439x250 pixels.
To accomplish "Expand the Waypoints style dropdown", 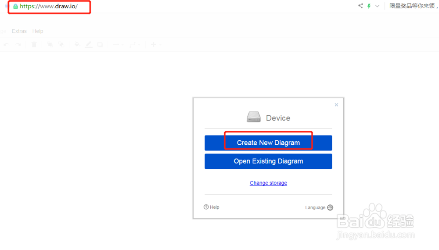I will coord(135,44).
